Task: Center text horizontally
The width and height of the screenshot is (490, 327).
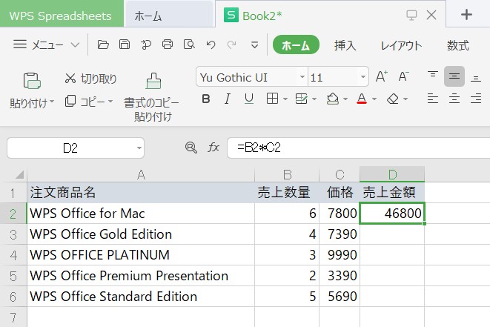Action: click(454, 99)
